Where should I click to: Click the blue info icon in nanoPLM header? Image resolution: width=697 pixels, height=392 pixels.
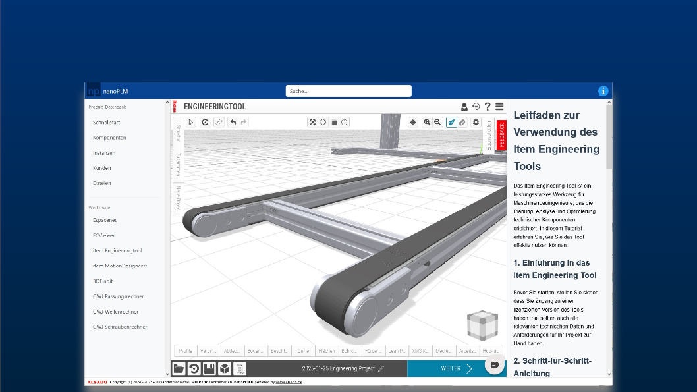pyautogui.click(x=603, y=91)
